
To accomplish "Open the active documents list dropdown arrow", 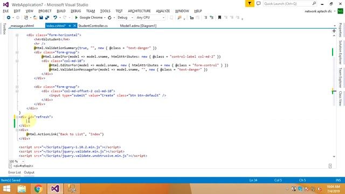I will [335, 26].
